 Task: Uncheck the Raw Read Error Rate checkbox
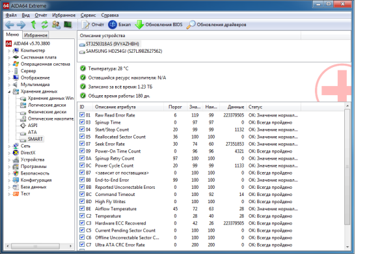[x=82, y=115]
